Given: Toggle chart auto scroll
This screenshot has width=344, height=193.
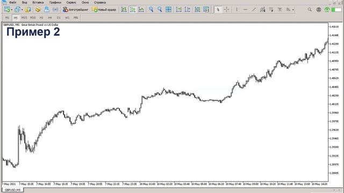Looking at the screenshot, I should tap(179, 10).
